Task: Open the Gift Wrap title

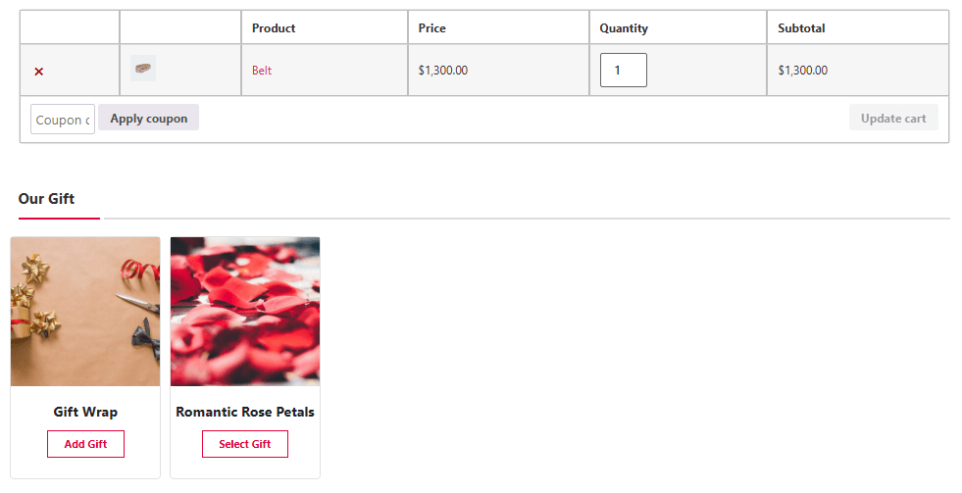Action: pyautogui.click(x=85, y=412)
